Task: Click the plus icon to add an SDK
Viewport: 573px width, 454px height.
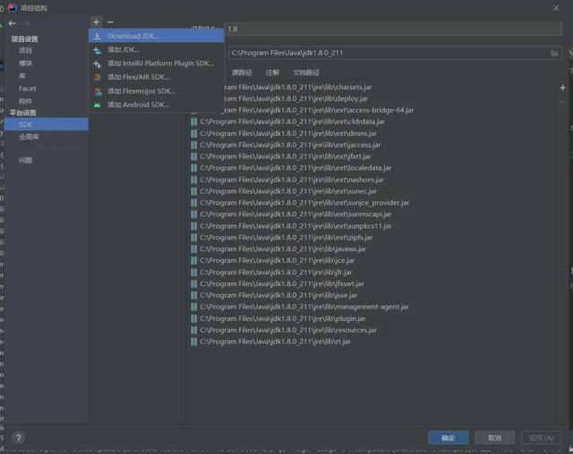Action: point(96,22)
